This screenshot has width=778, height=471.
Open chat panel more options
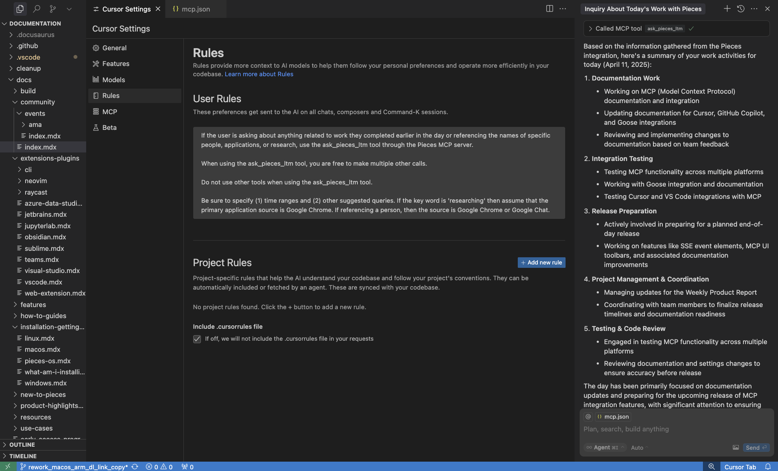(x=754, y=9)
